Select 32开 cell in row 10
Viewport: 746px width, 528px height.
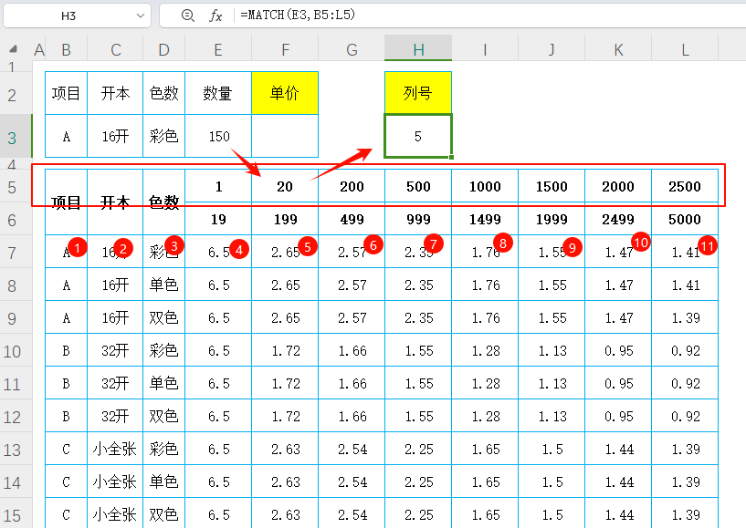(115, 351)
